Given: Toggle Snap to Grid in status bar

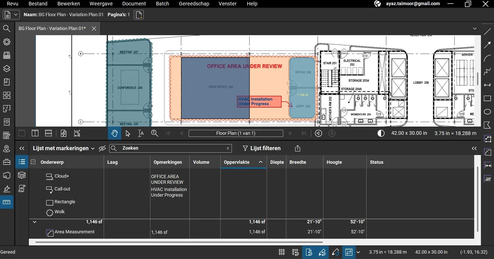Looking at the screenshot, I should [295, 252].
